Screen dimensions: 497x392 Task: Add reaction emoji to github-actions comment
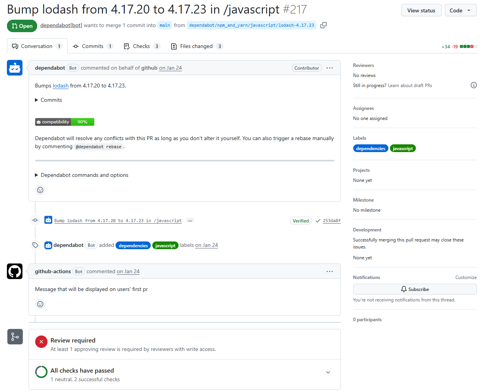(x=40, y=304)
